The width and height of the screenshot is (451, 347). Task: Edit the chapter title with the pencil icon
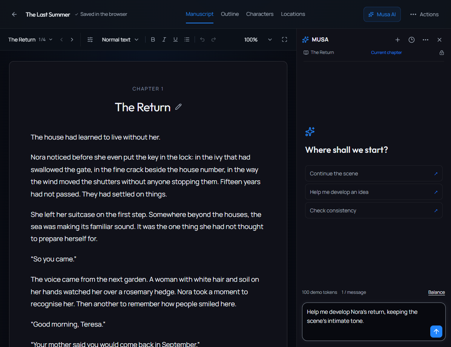[178, 107]
